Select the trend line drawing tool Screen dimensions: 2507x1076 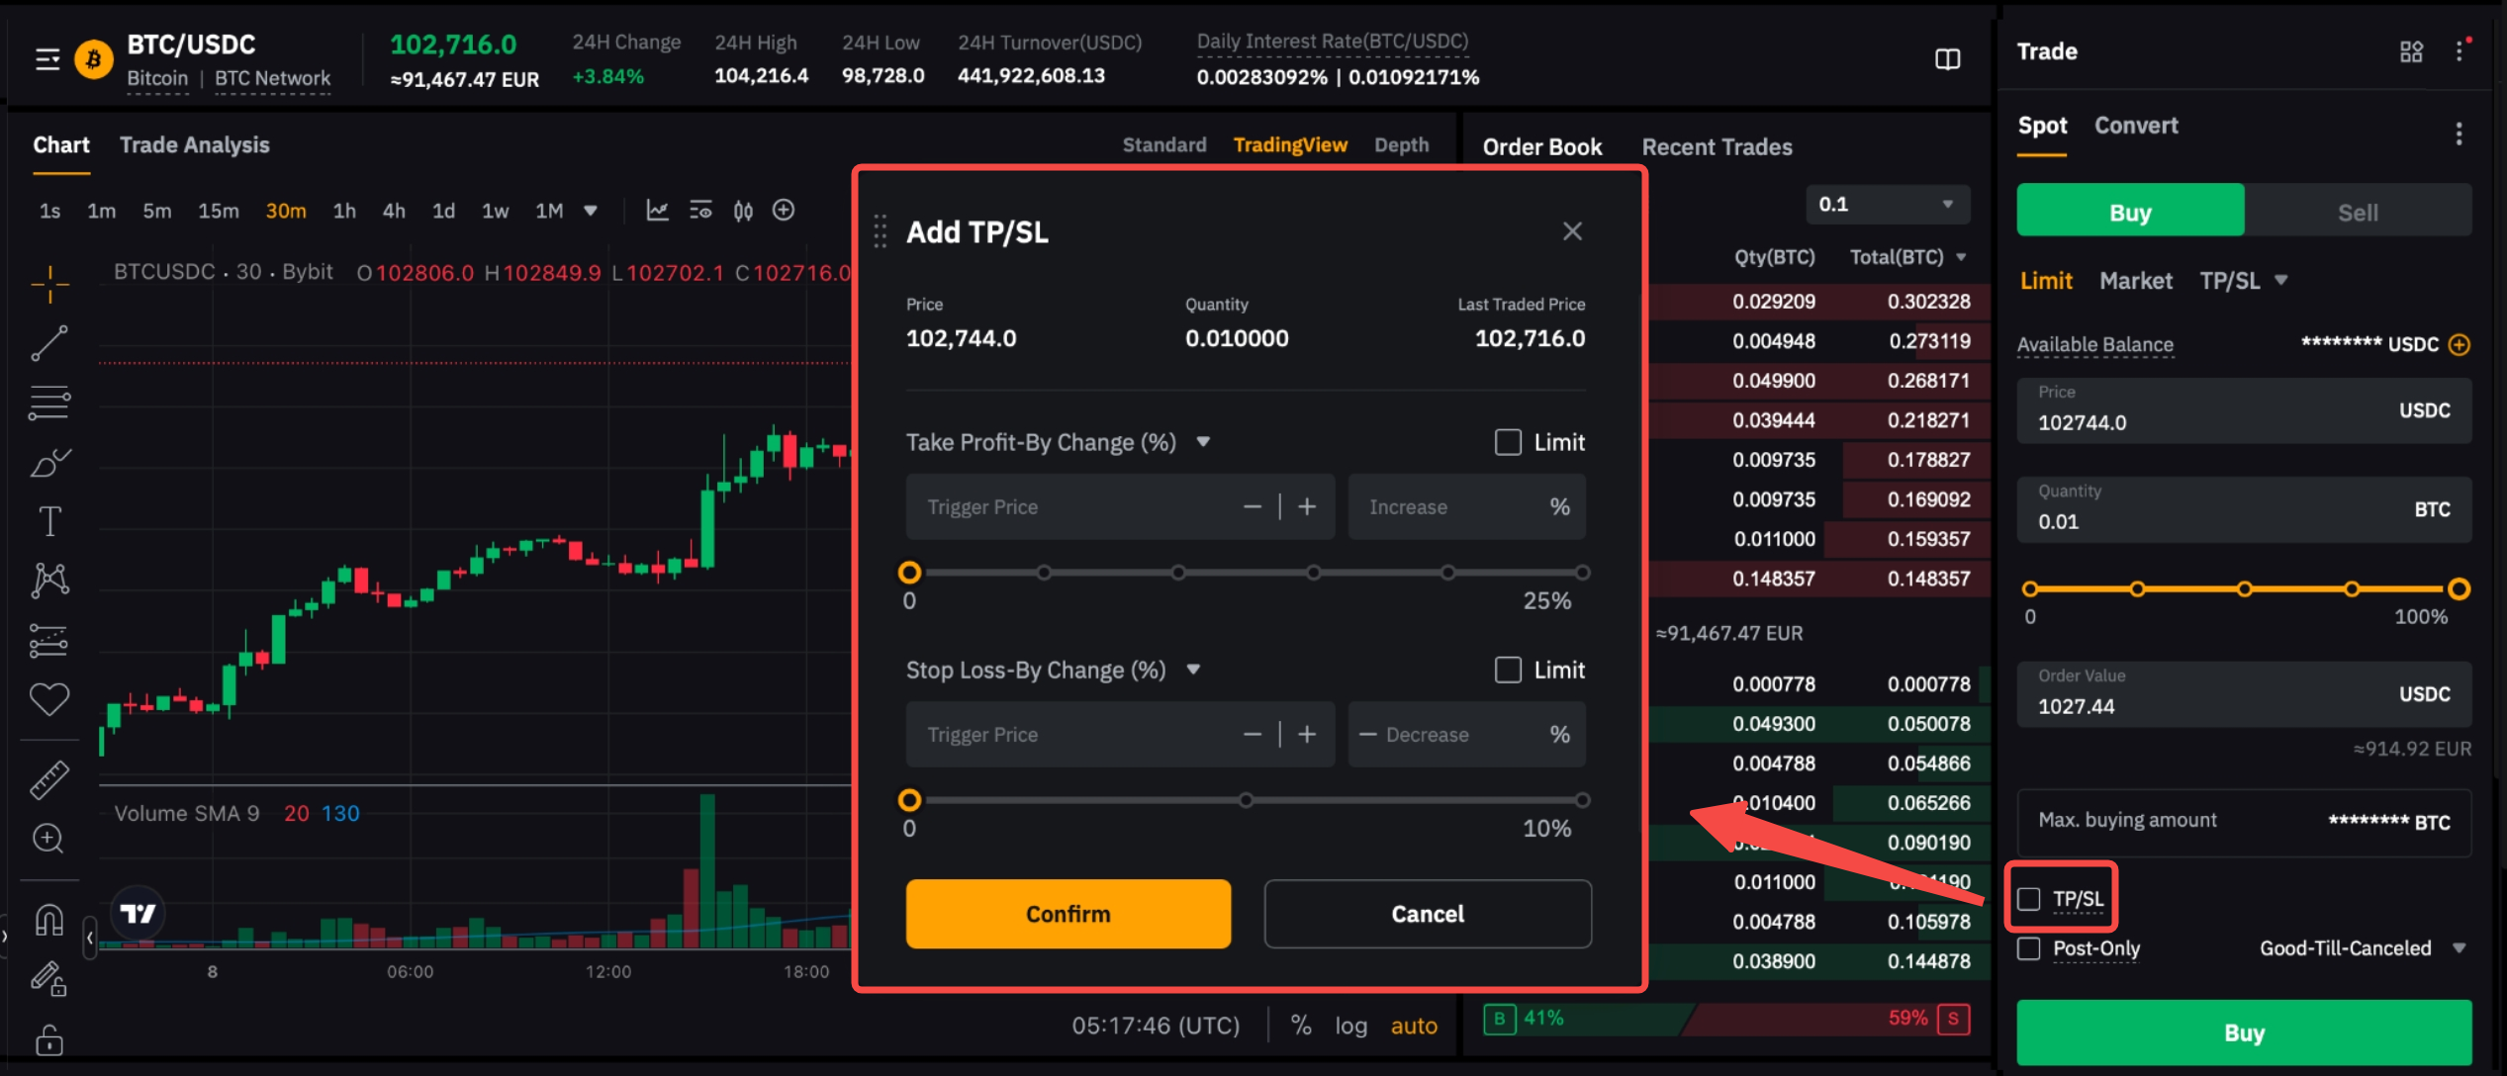click(48, 343)
